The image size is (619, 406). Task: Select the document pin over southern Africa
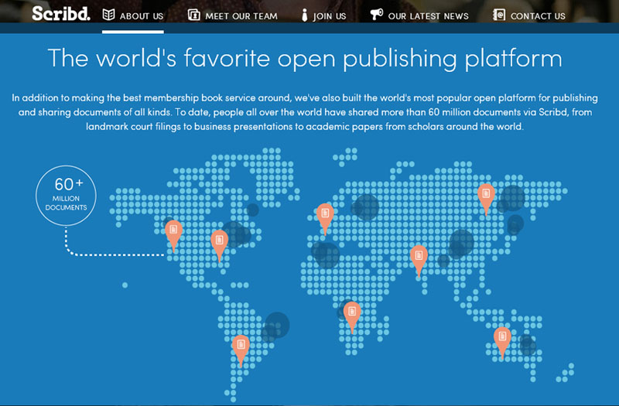352,318
